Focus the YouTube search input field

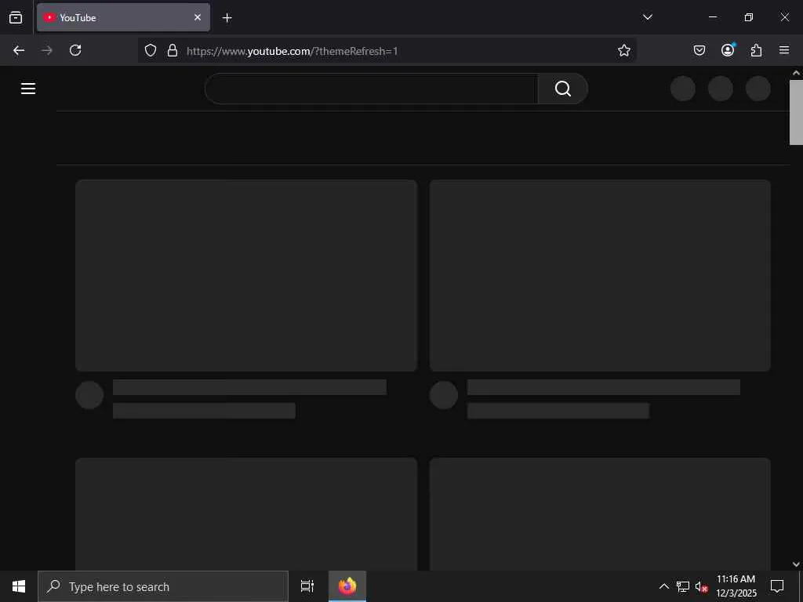[x=371, y=89]
